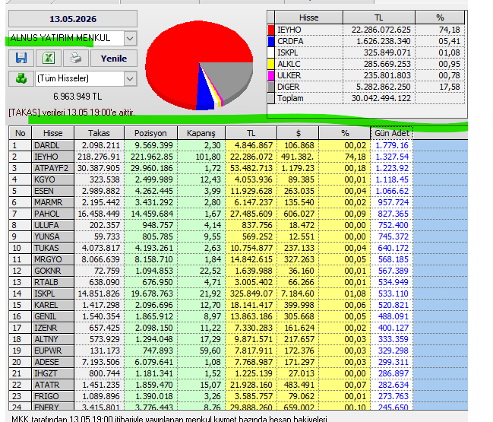The width and height of the screenshot is (493, 422).
Task: Select the ALTNY stock cell
Action: 53,339
